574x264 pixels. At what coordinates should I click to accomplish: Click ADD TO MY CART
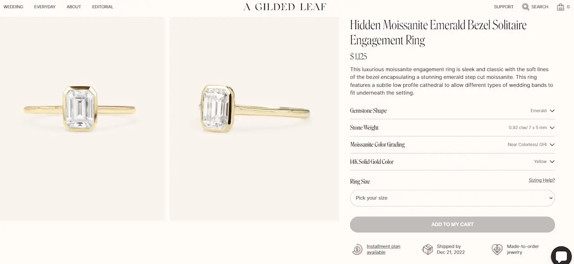(452, 224)
